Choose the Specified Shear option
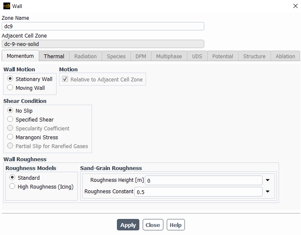 [11, 119]
